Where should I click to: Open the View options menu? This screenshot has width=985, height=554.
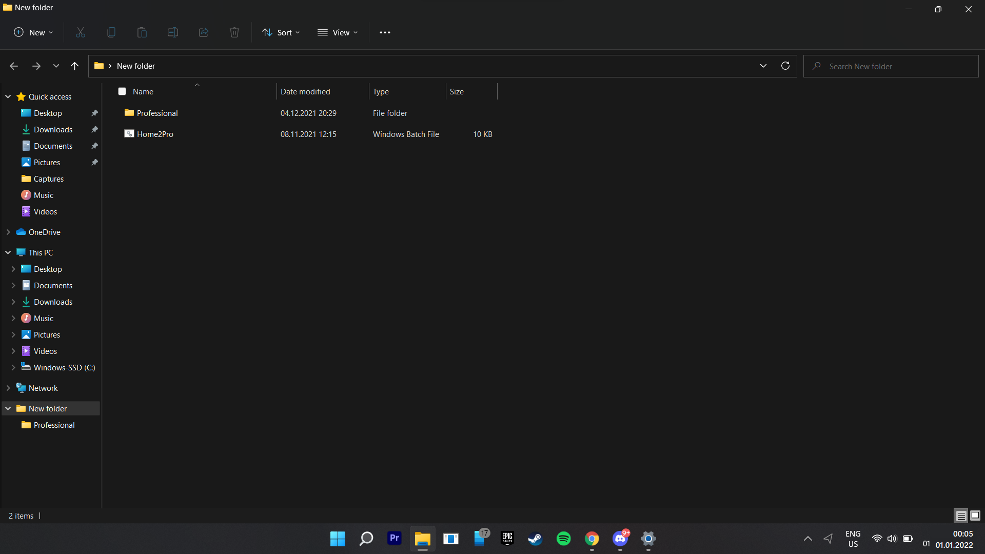pos(337,32)
